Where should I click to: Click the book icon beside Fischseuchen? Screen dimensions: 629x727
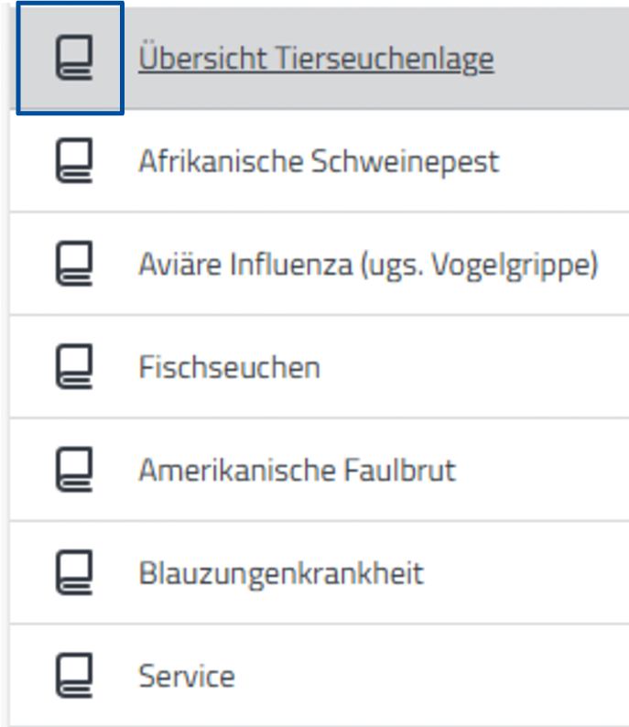pyautogui.click(x=73, y=368)
